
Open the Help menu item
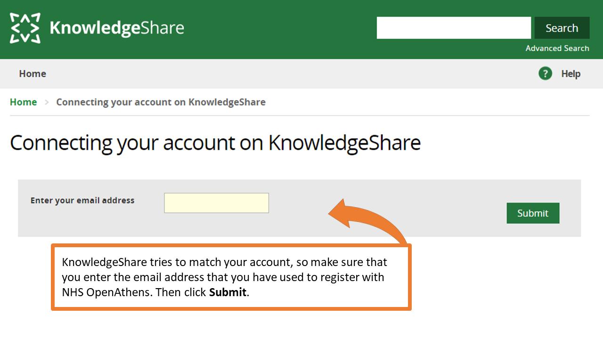coord(570,73)
